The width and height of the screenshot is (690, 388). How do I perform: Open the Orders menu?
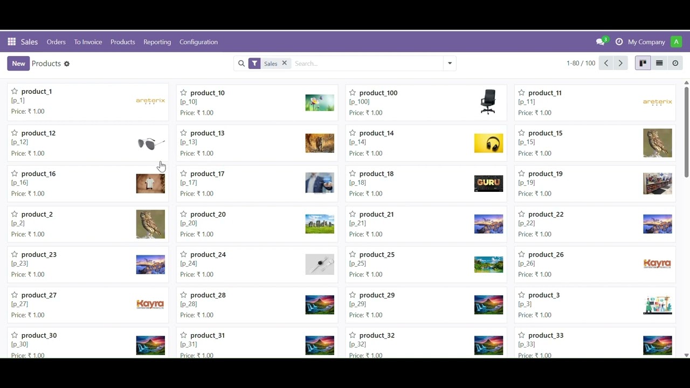[56, 42]
